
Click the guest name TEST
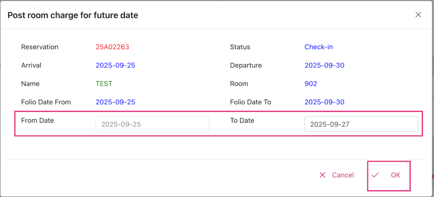coord(104,84)
